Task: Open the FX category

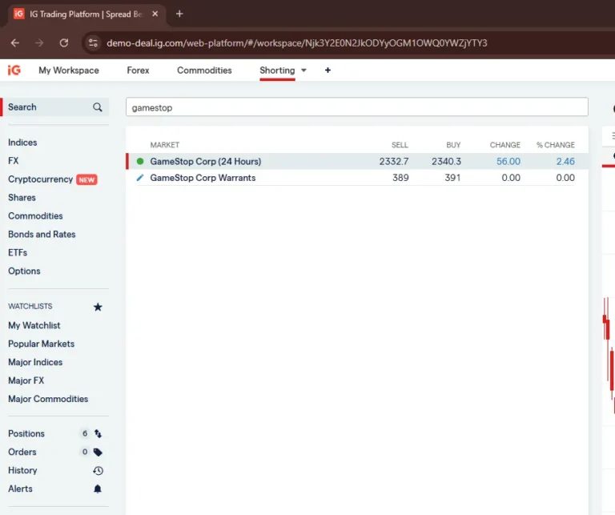Action: pyautogui.click(x=14, y=161)
